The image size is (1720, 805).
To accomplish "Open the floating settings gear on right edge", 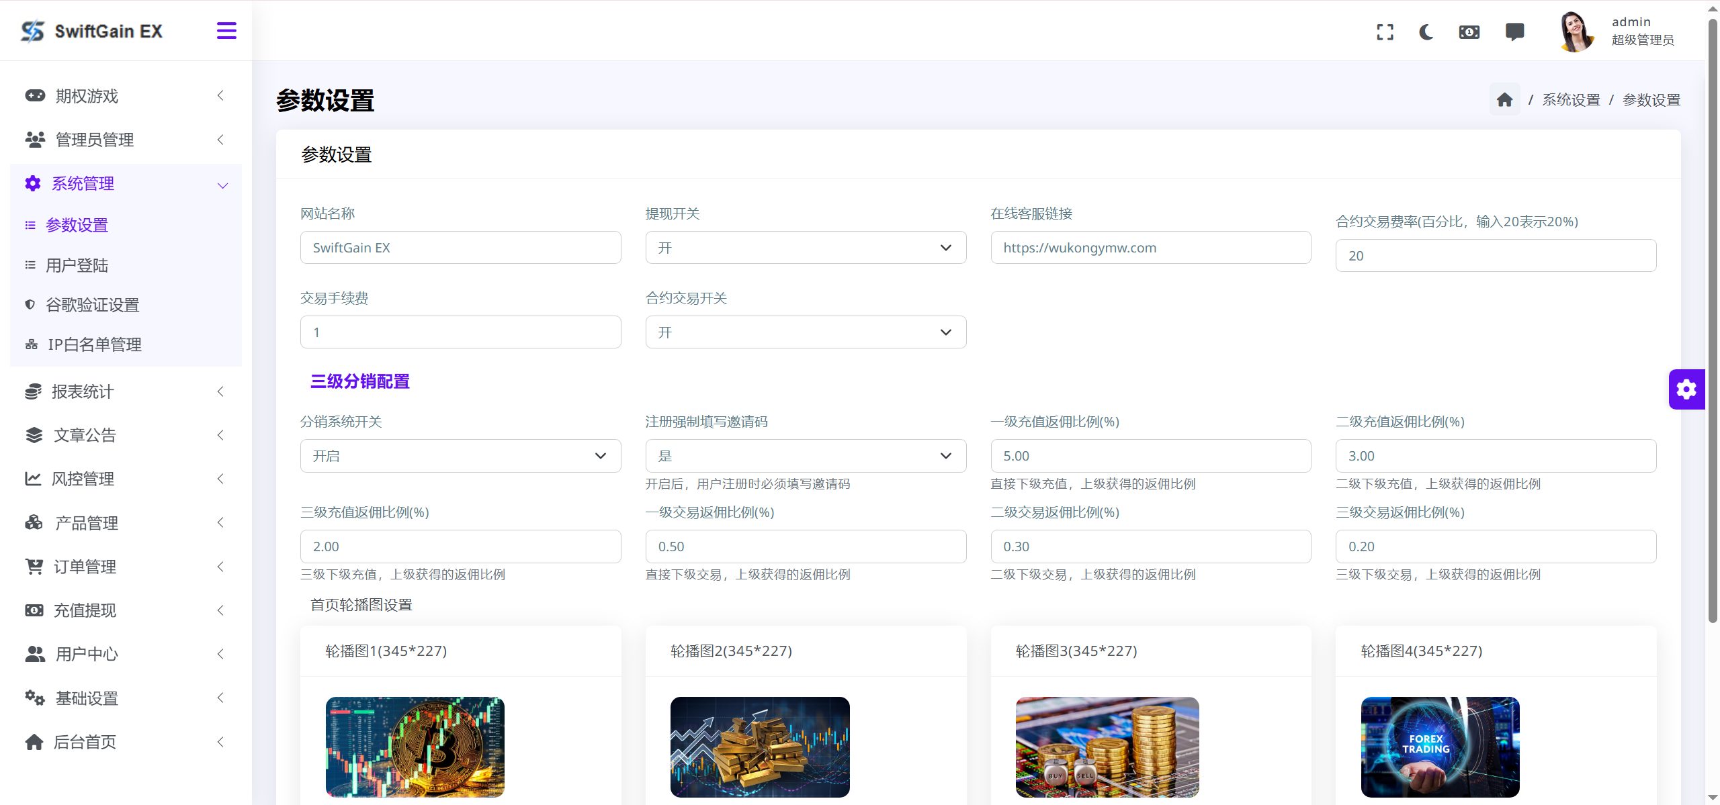I will [x=1686, y=389].
